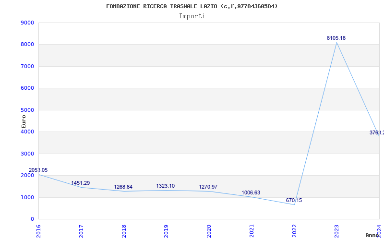Image resolution: width=384 pixels, height=240 pixels.
Task: Click the 2053.05 data label
Action: [38, 170]
